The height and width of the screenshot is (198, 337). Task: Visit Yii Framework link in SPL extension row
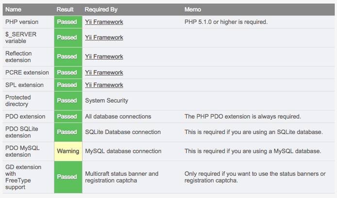(x=104, y=85)
